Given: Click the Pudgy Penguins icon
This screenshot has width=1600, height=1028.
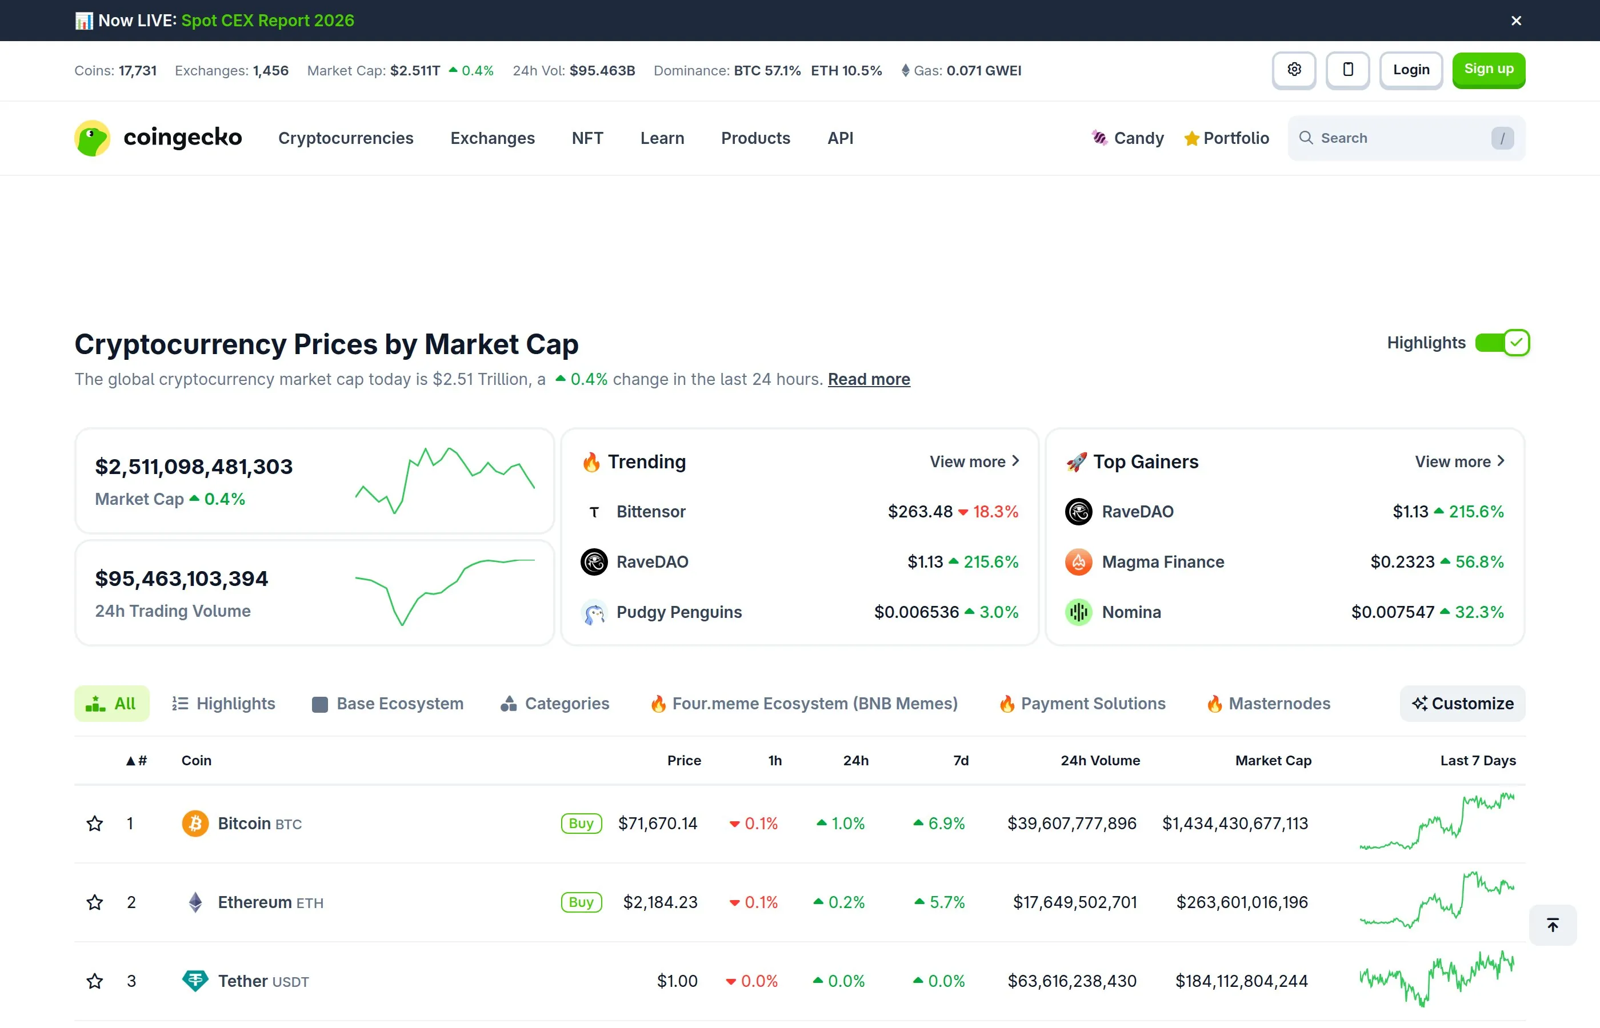Looking at the screenshot, I should 594,612.
